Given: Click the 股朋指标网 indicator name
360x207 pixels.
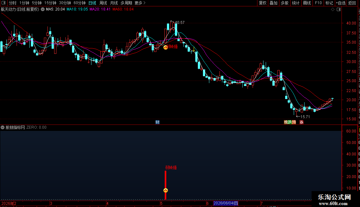Looking at the screenshot, I should pos(15,127).
